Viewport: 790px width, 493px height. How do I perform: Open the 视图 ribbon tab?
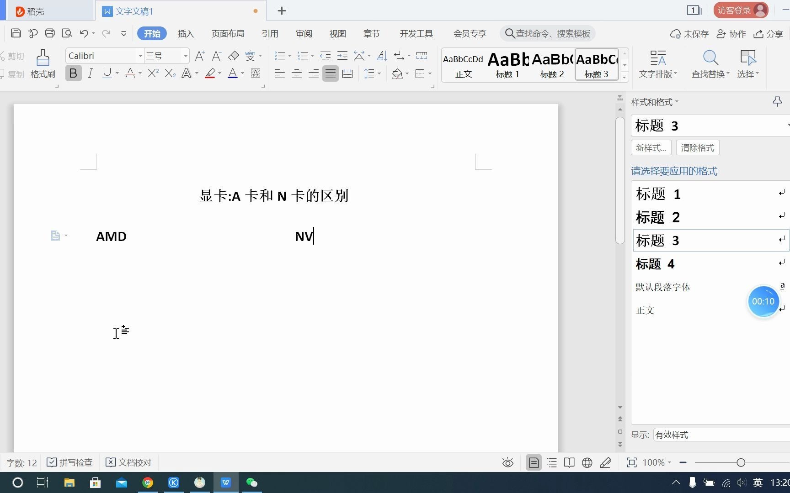[x=337, y=33]
